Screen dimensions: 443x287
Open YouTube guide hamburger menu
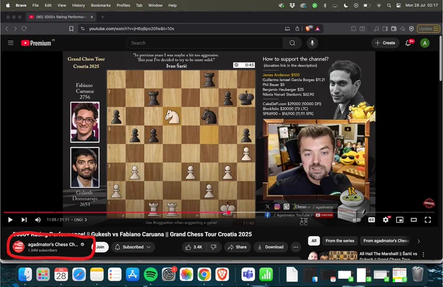pos(10,43)
